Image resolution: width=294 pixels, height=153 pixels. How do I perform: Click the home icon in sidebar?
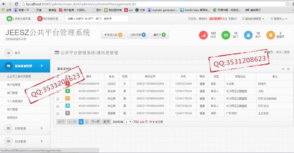(x=9, y=53)
